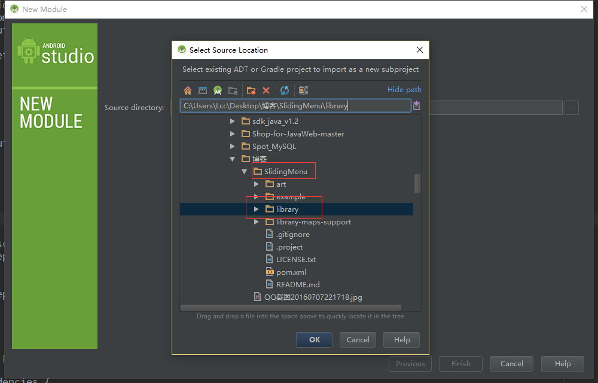Expand the Shop-for-JavaWeb-master folder
This screenshot has width=598, height=383.
232,134
